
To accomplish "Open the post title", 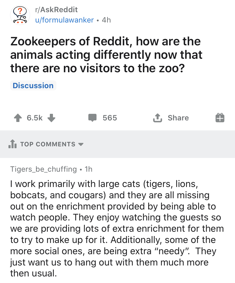I will click(106, 55).
